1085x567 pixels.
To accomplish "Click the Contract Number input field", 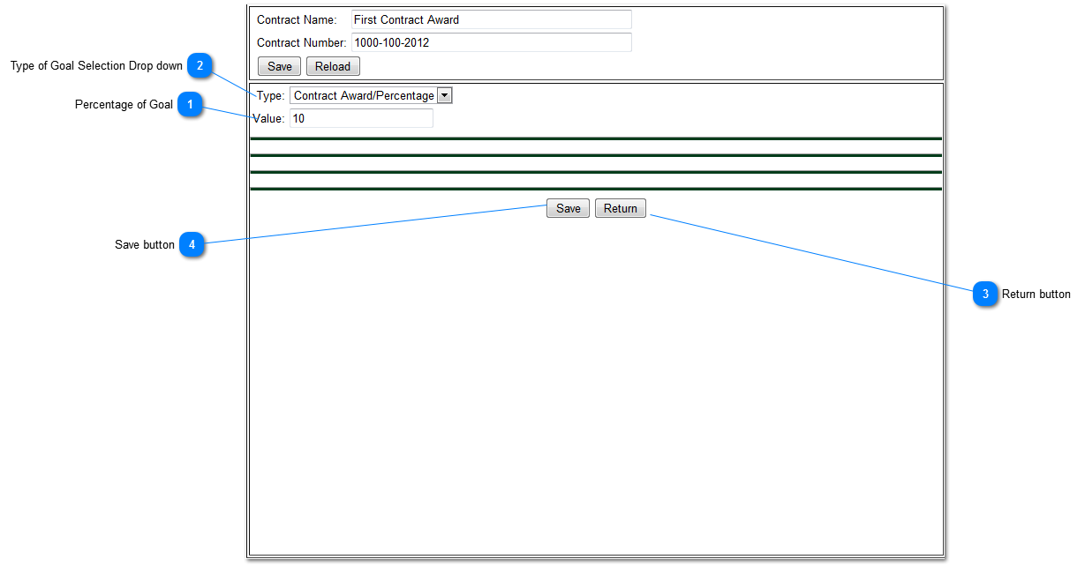I will (491, 42).
